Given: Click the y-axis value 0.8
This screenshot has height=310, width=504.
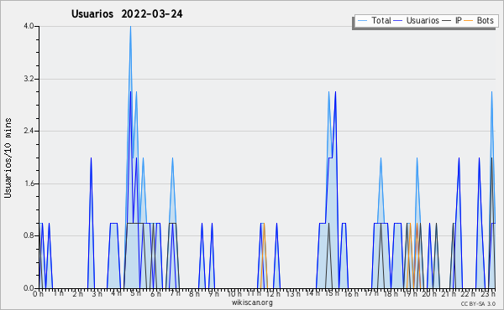Looking at the screenshot, I should pyautogui.click(x=29, y=236).
